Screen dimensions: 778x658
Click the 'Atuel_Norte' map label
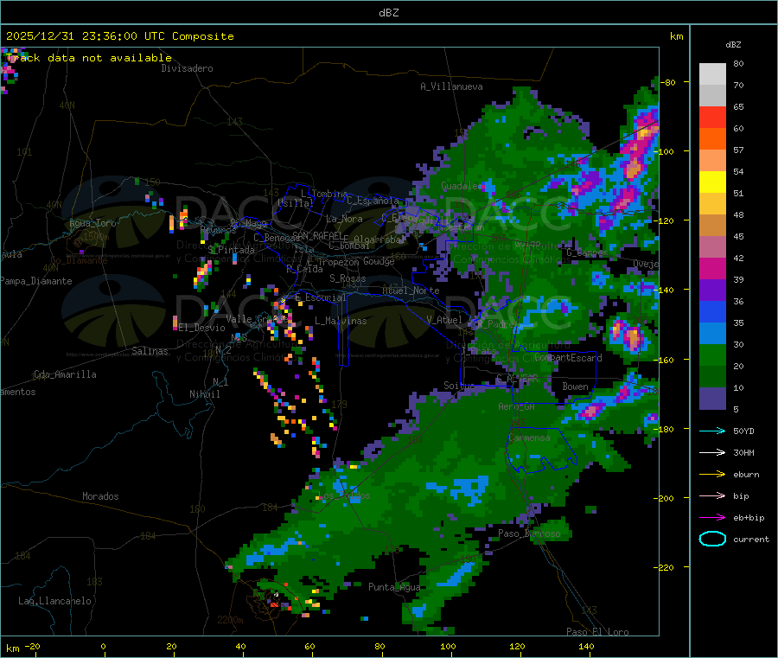pyautogui.click(x=411, y=291)
